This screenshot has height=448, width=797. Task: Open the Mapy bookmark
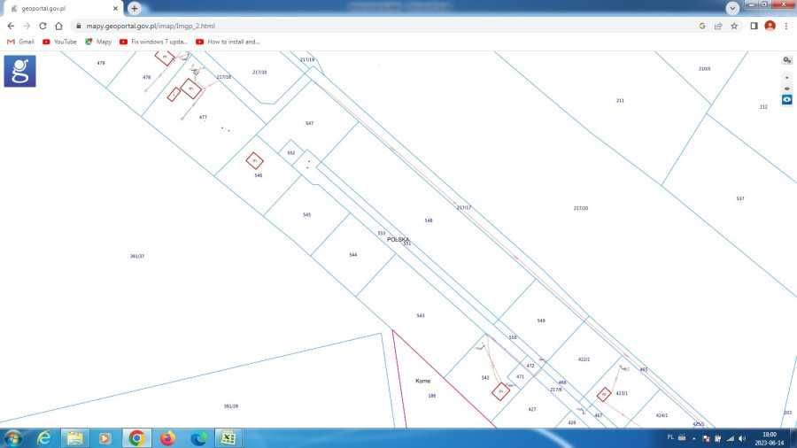coord(98,42)
